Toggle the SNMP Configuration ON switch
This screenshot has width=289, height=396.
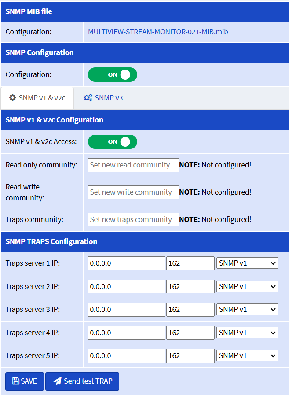click(x=113, y=75)
